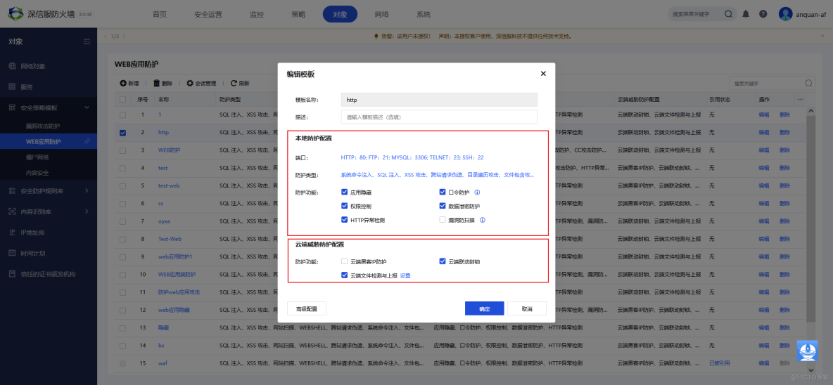Viewport: 833px width, 385px height.
Task: Dismiss the warning banner X
Action: point(822,36)
